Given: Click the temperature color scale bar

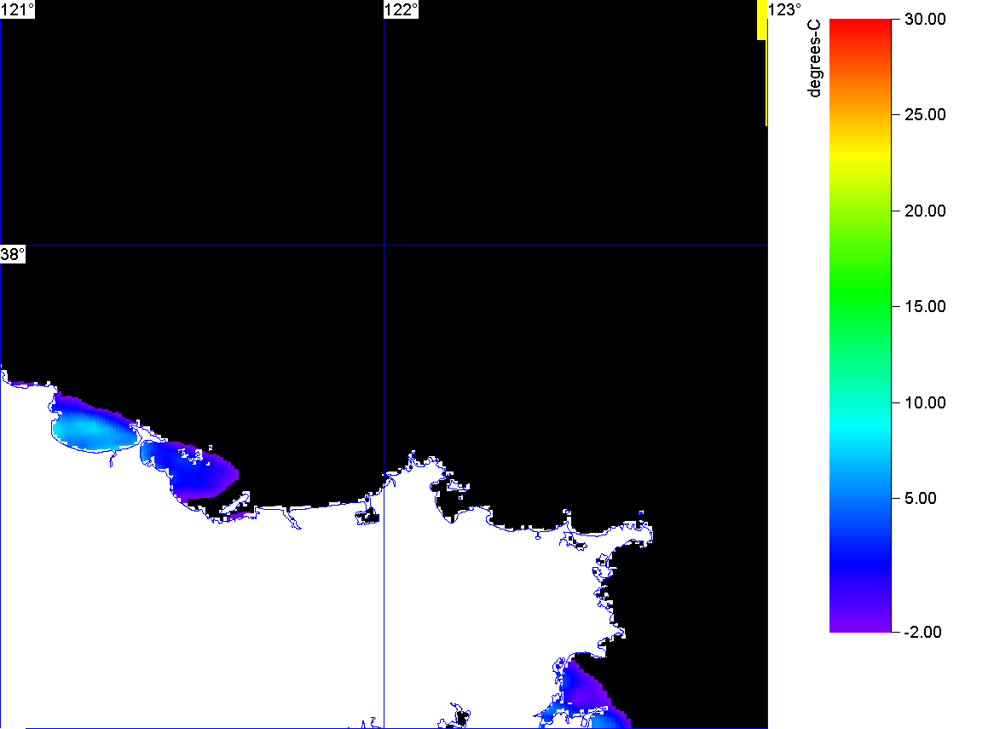Looking at the screenshot, I should 860,325.
